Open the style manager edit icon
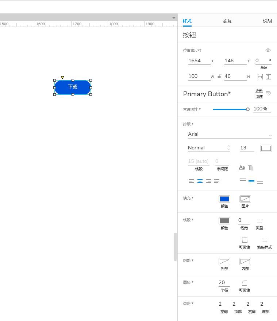Image resolution: width=277 pixels, height=321 pixels. click(x=268, y=94)
